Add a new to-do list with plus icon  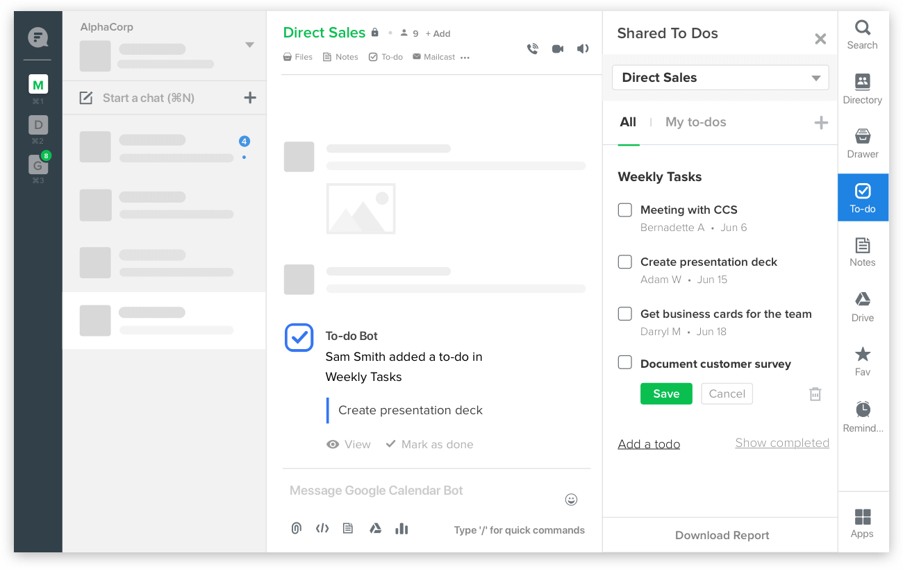tap(821, 123)
